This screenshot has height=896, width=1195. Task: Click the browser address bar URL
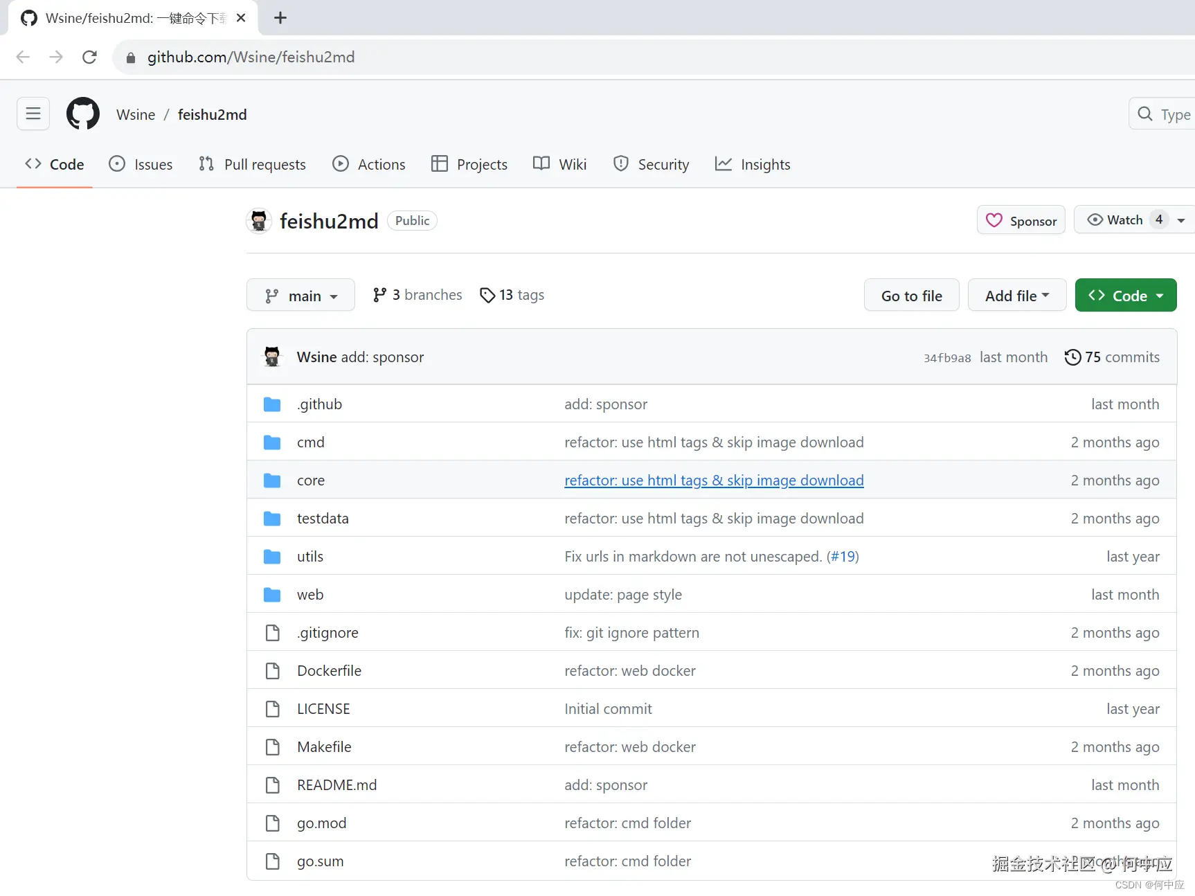(x=251, y=57)
